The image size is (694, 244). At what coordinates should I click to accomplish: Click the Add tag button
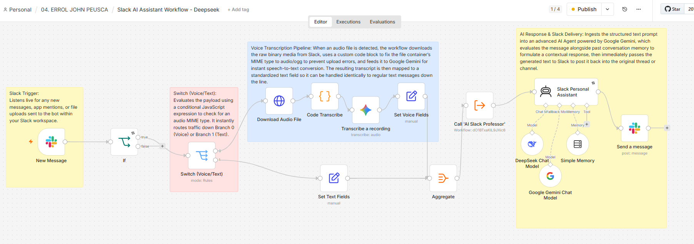click(x=238, y=10)
